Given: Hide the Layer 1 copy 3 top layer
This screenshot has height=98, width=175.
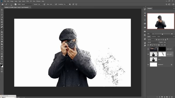Looking at the screenshot, I should tap(148, 49).
